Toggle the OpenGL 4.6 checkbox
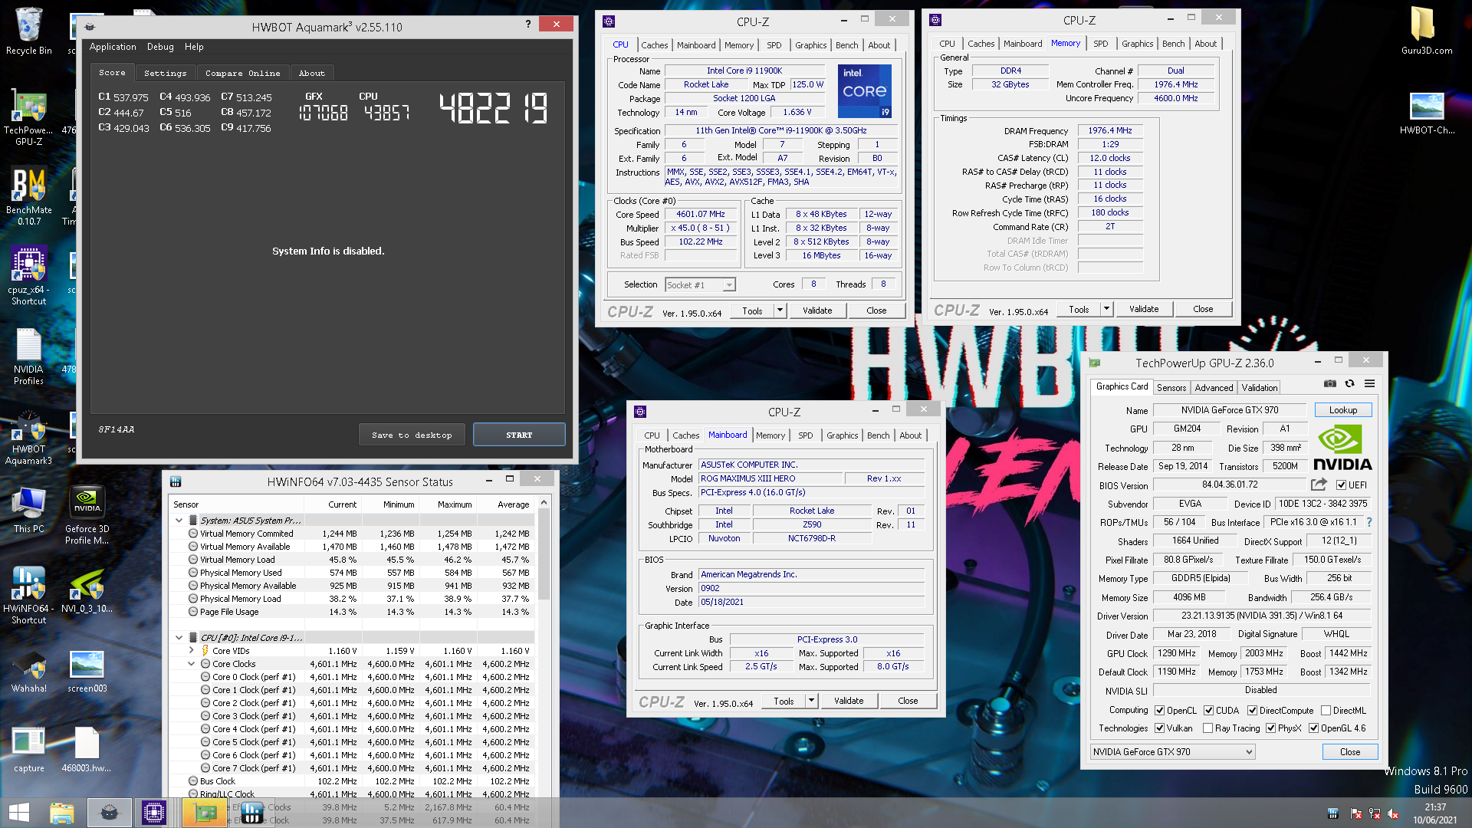The image size is (1472, 828). point(1314,728)
